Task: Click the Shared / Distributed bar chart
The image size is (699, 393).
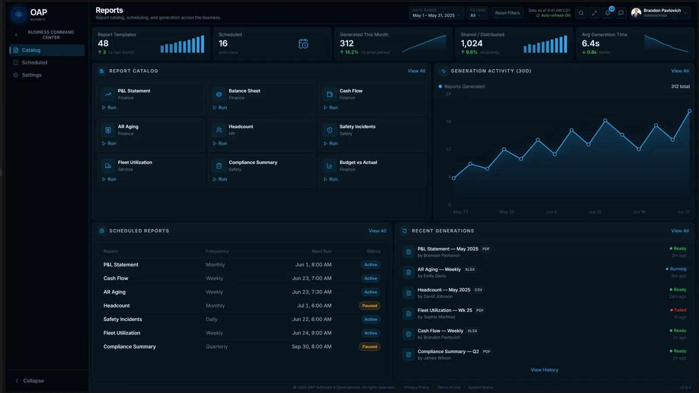Action: point(545,44)
